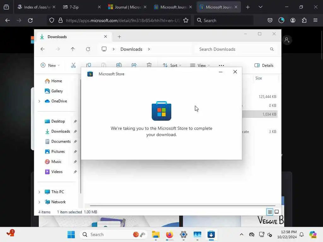The height and width of the screenshot is (242, 323).
Task: Click the Share icon in File Explorer toolbar
Action: pos(134,65)
